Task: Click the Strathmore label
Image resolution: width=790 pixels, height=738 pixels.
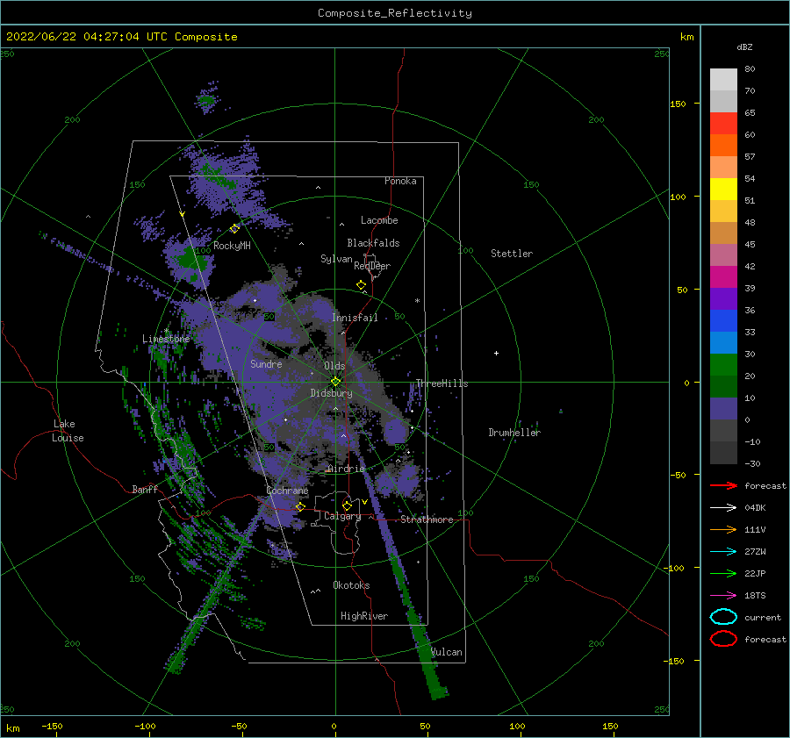Action: [427, 519]
